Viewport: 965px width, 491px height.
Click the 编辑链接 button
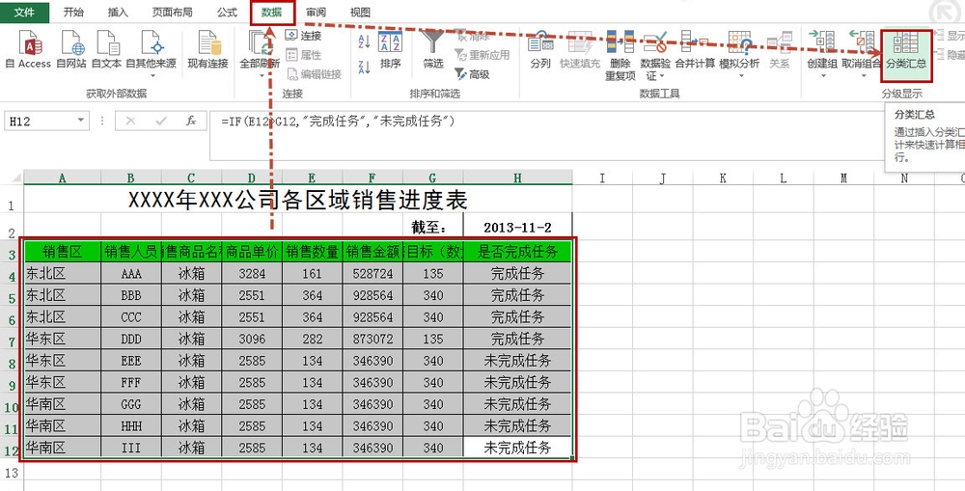tap(314, 74)
